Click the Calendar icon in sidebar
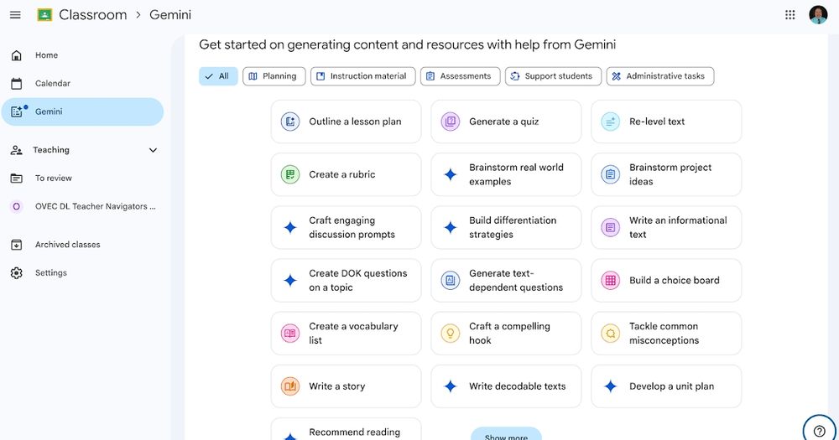 pyautogui.click(x=17, y=84)
